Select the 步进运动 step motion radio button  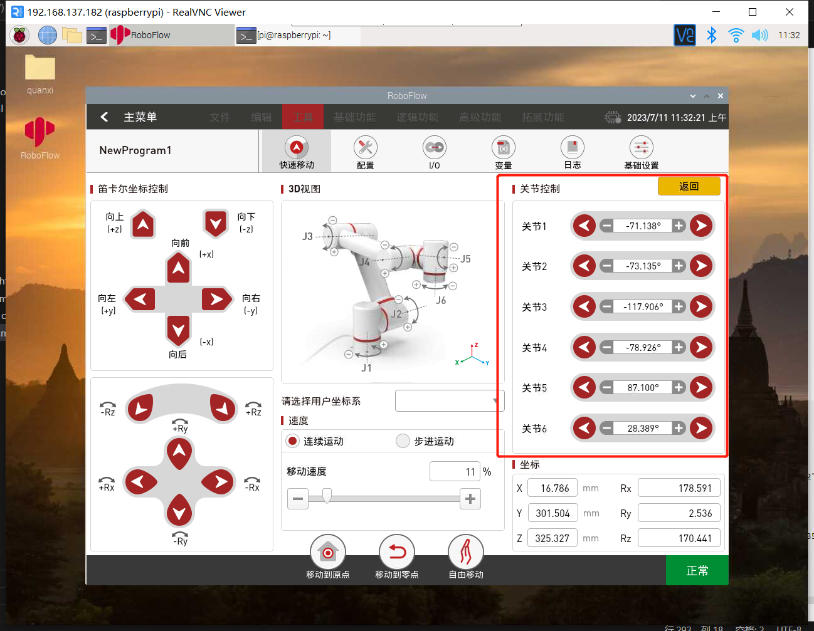(403, 441)
